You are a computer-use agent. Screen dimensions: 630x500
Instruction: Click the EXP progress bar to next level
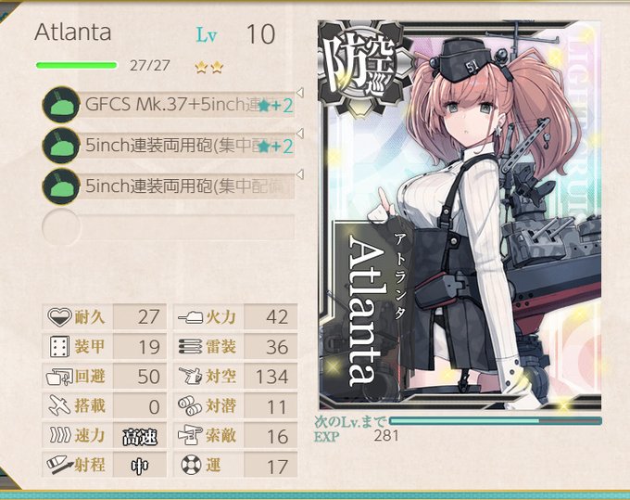[496, 421]
